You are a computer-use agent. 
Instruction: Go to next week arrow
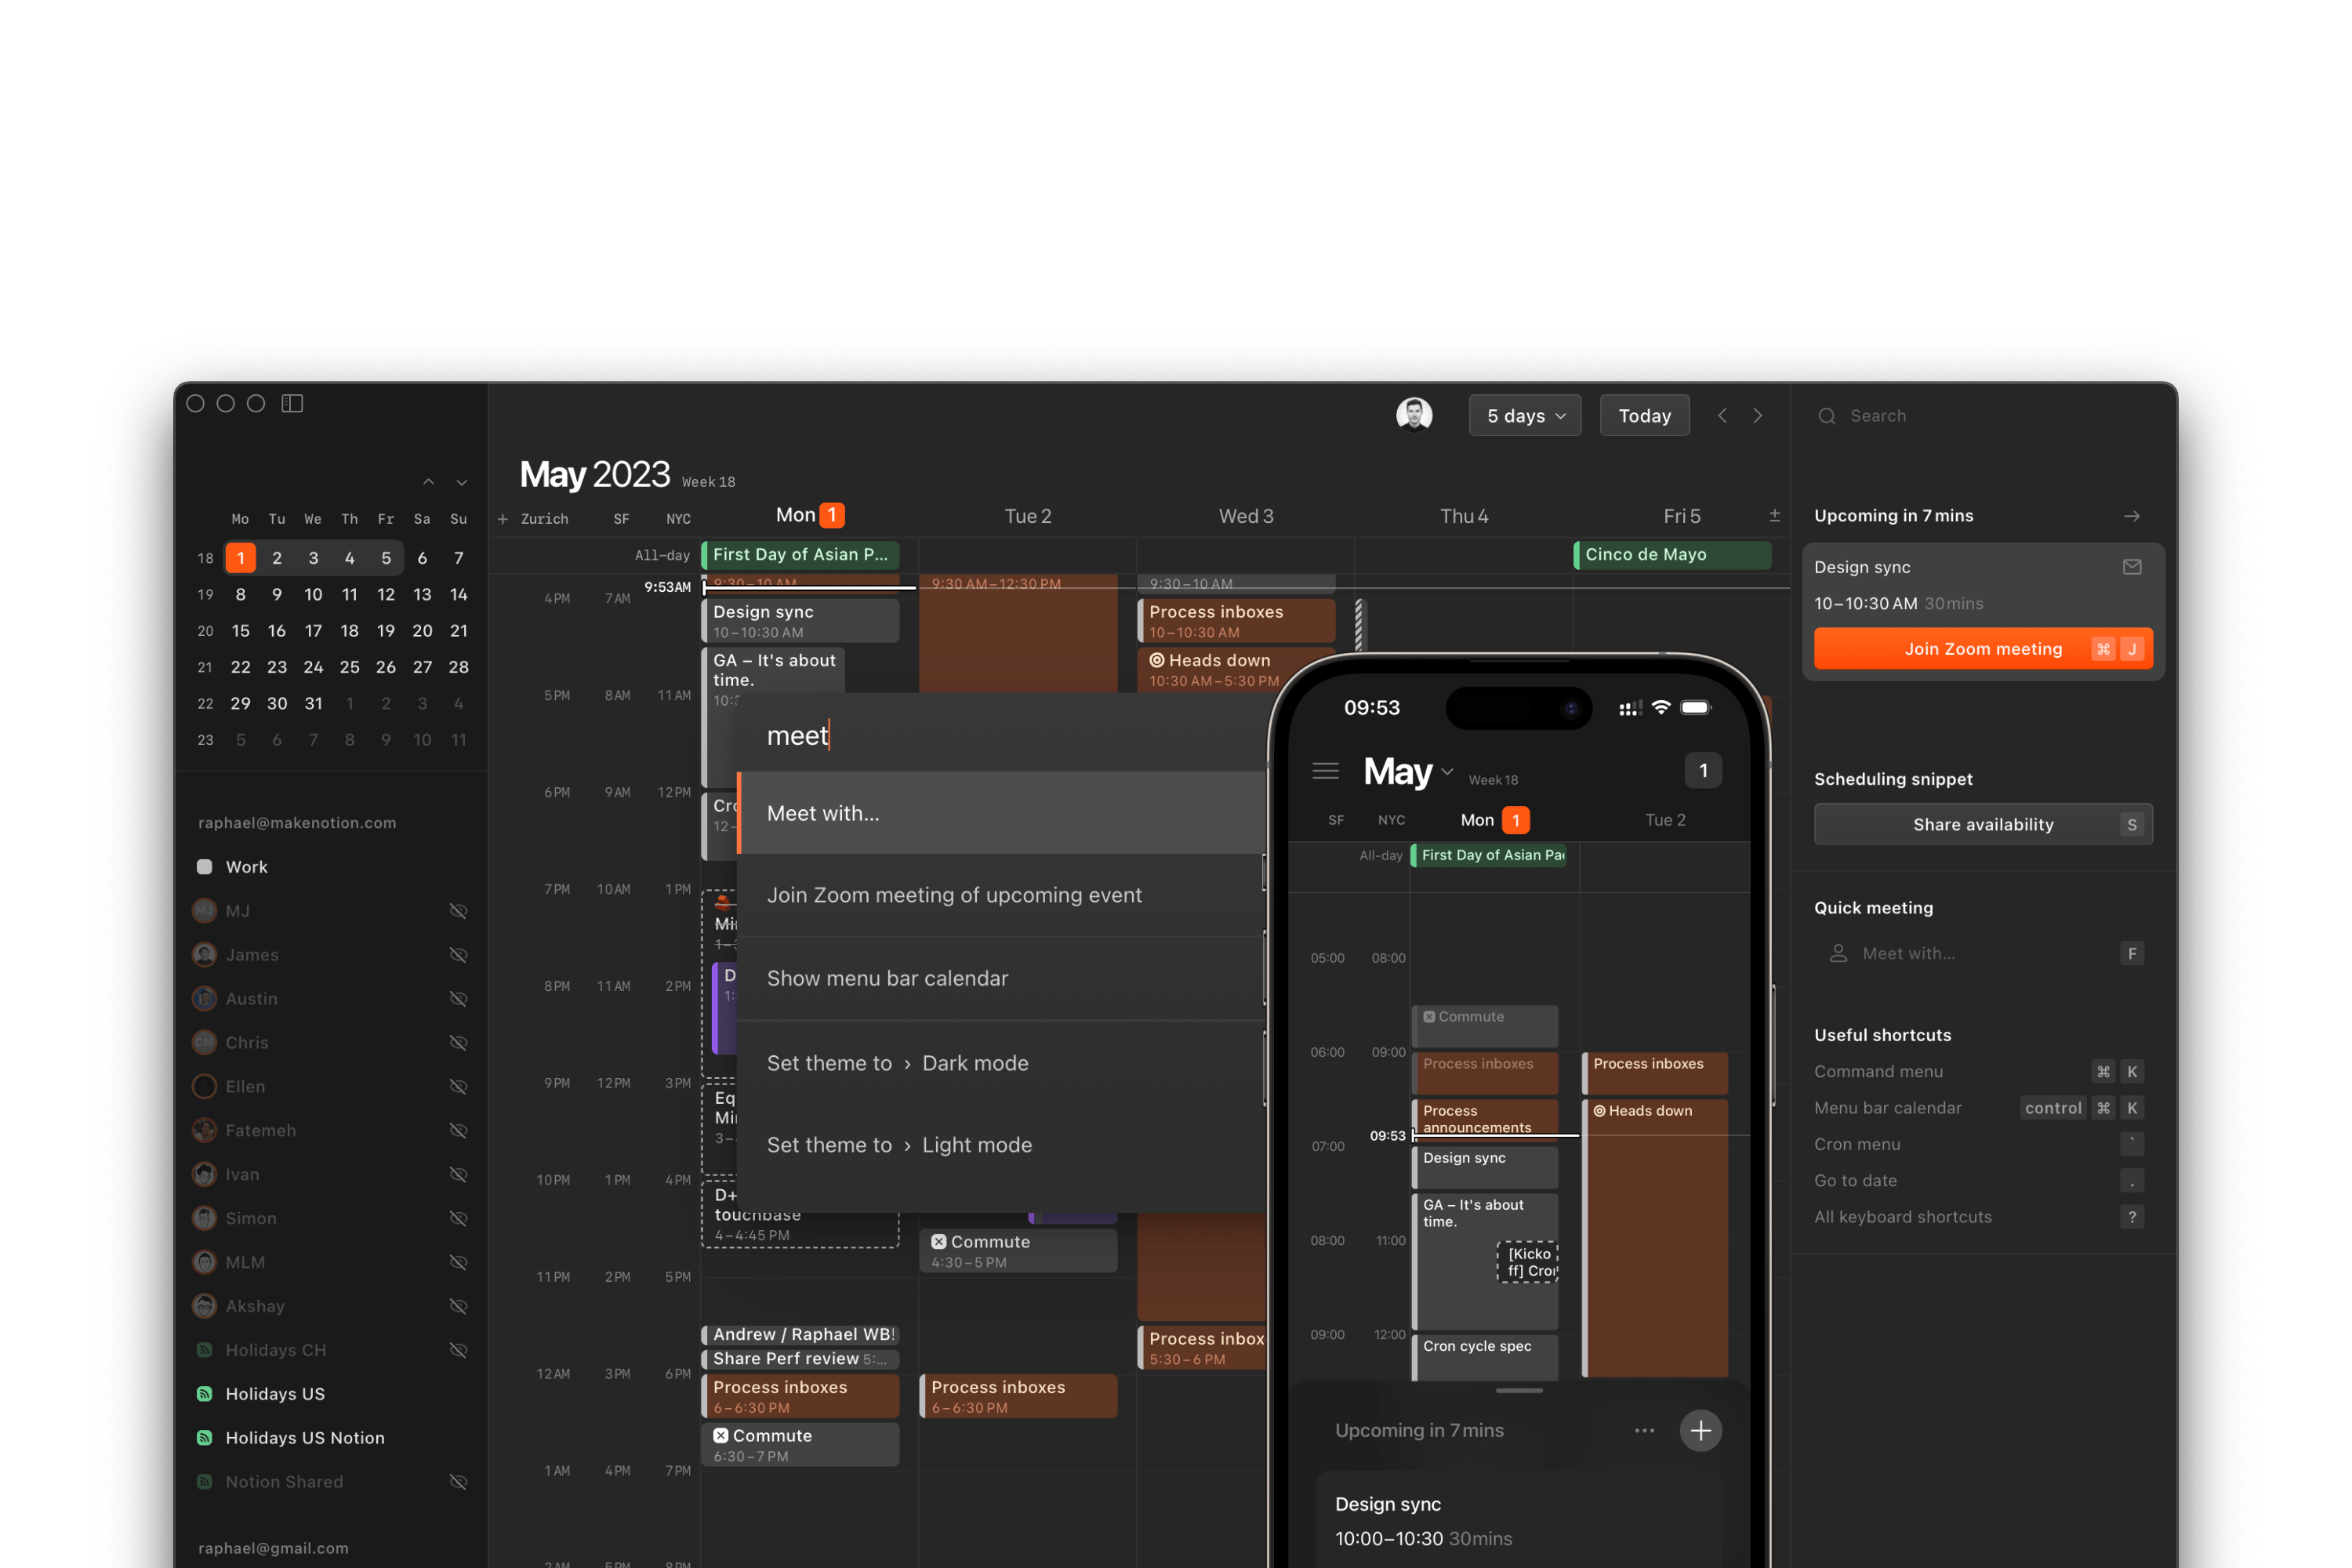1757,415
